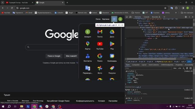Toggle :hov element state panel
195x109 pixels.
[x=175, y=68]
